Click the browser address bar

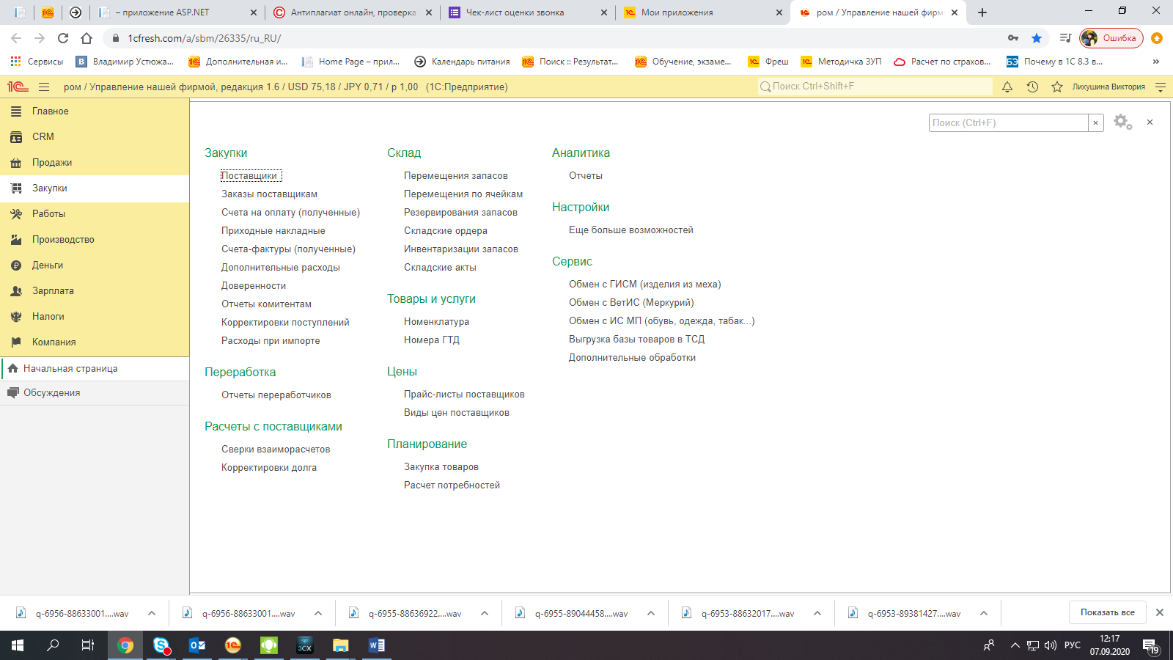coord(557,38)
